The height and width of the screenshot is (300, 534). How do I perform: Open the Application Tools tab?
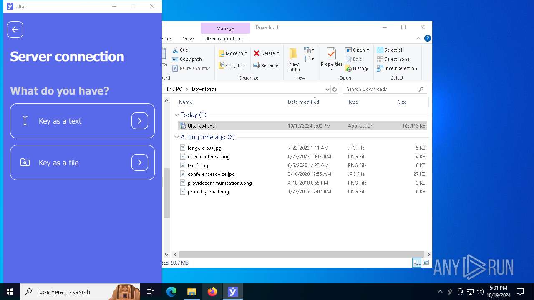pos(225,39)
